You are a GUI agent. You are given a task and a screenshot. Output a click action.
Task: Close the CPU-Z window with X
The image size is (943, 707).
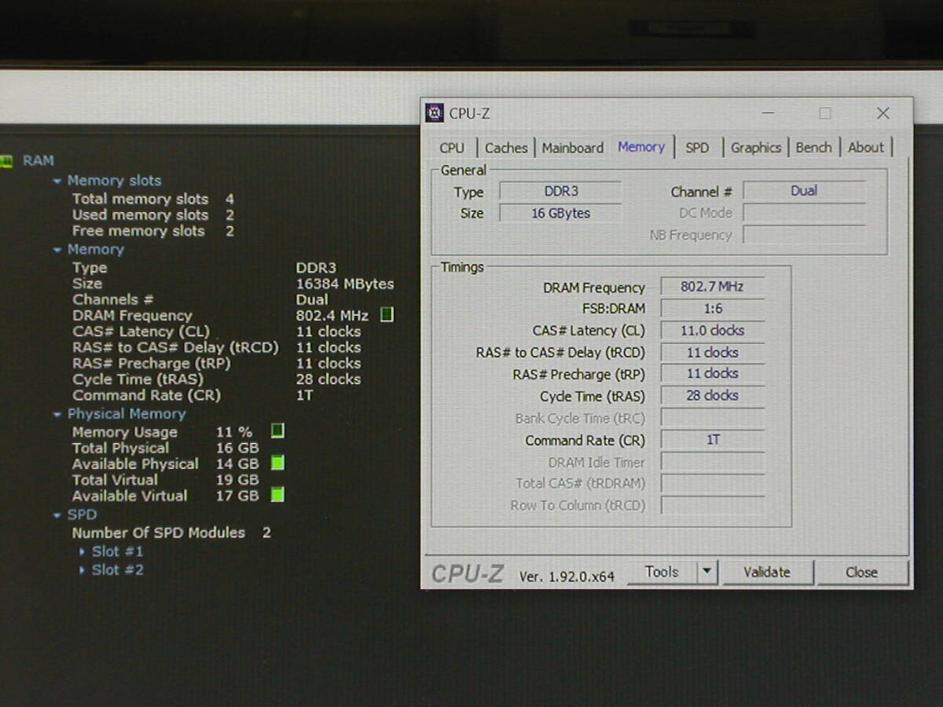click(883, 113)
